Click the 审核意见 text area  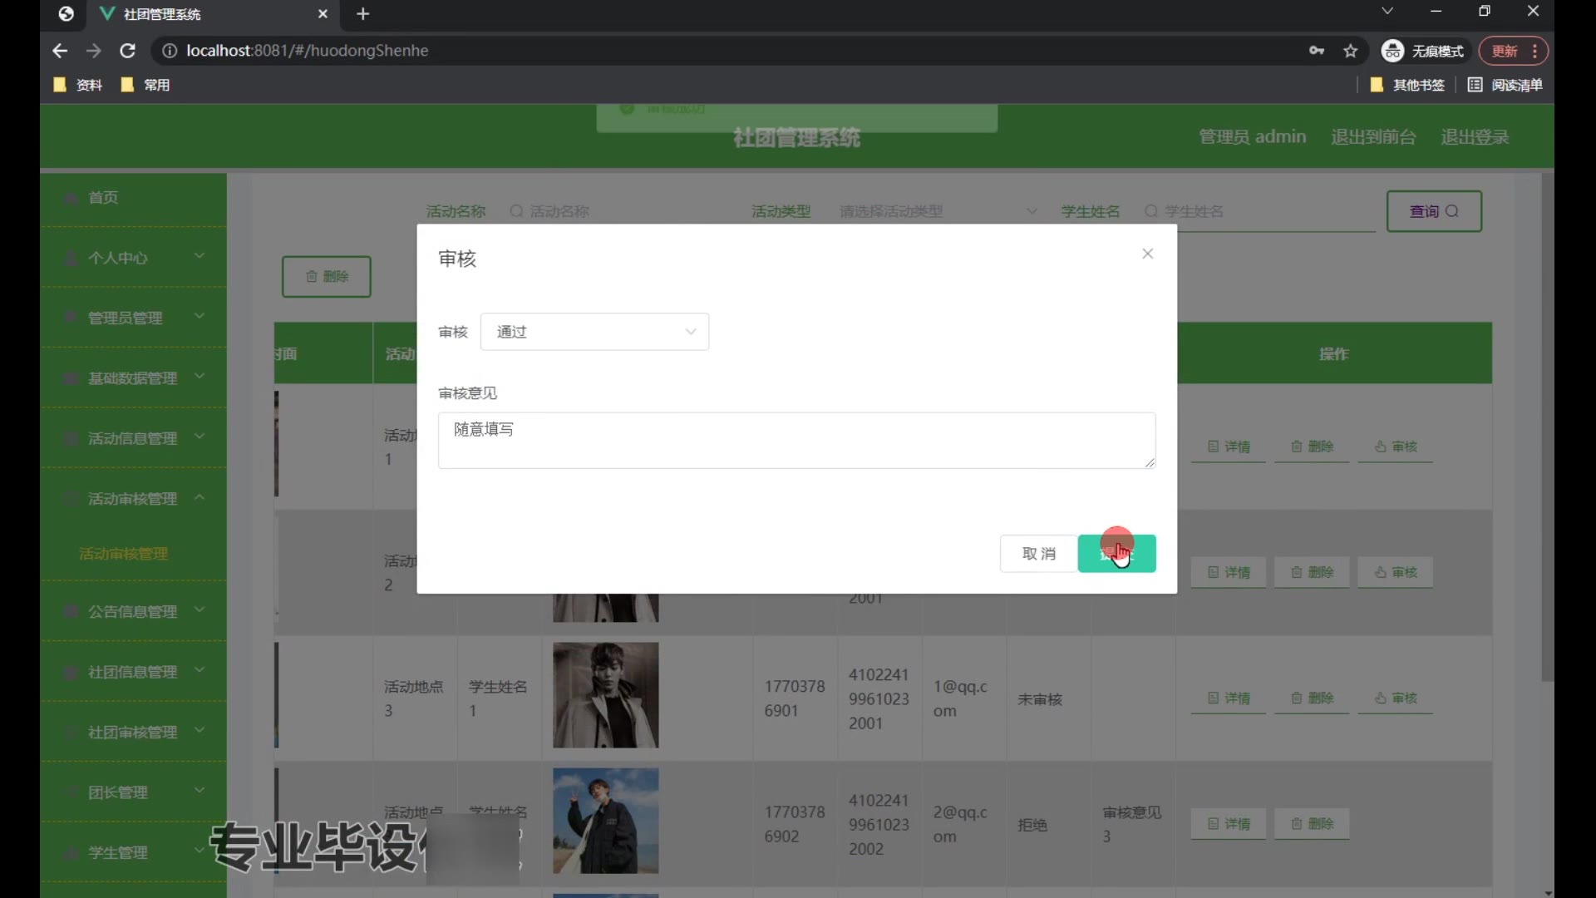click(796, 440)
